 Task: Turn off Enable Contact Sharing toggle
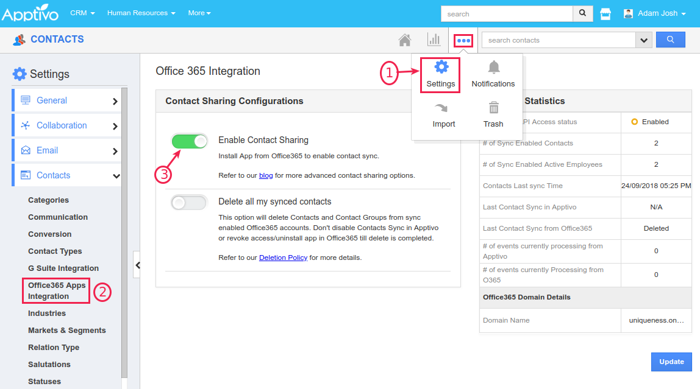189,142
